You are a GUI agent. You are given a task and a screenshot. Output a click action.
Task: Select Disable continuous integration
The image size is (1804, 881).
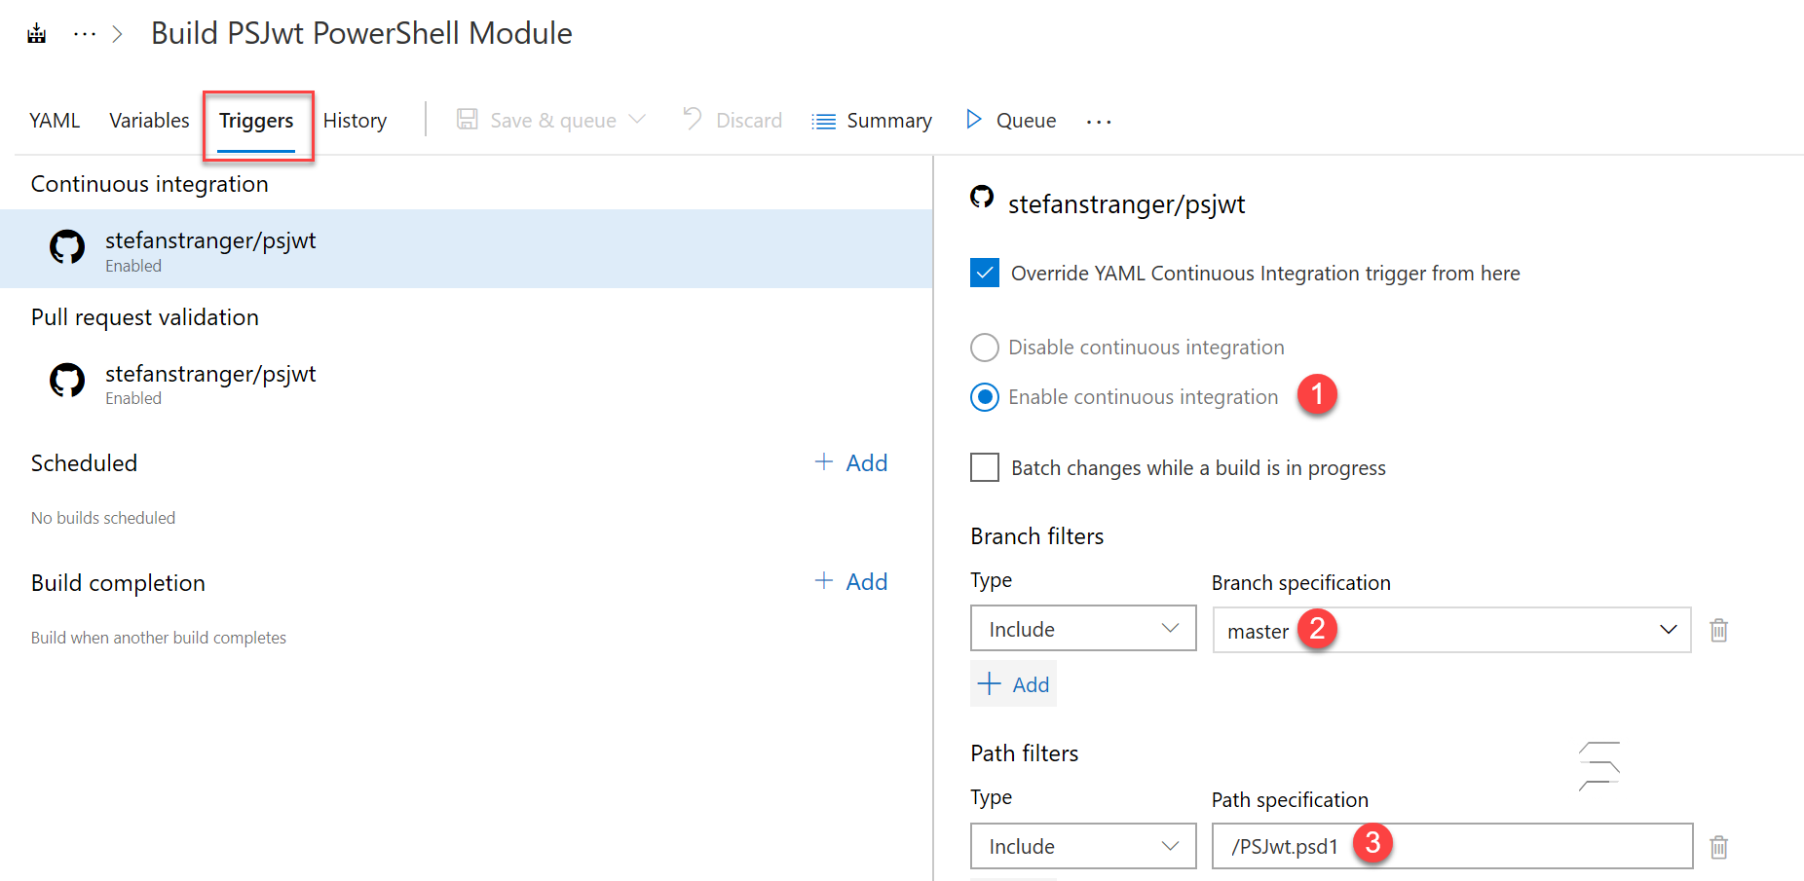[984, 347]
